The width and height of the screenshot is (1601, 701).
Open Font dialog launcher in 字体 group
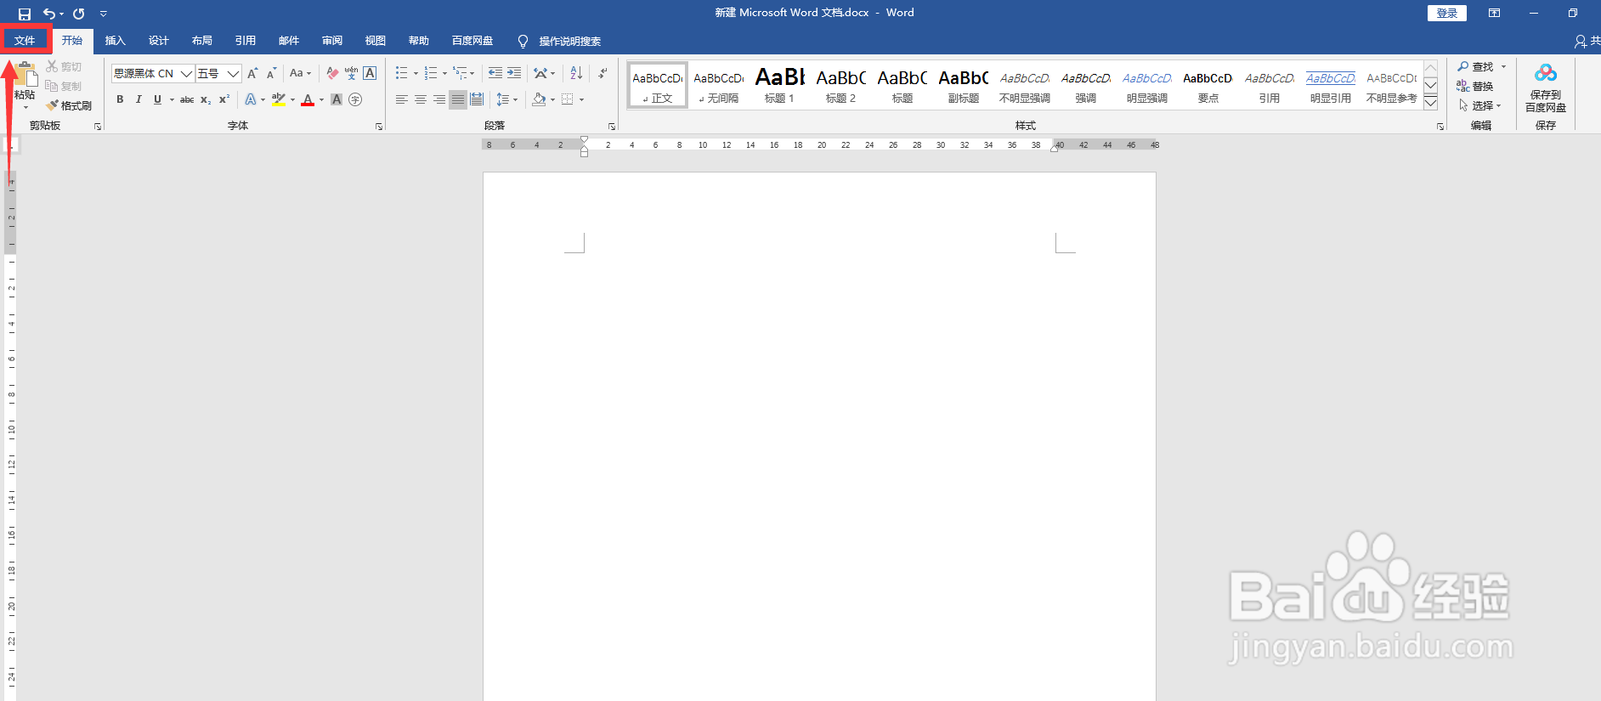pyautogui.click(x=379, y=126)
